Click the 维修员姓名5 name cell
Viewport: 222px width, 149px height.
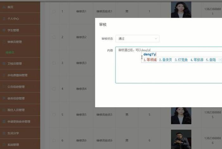coord(104,114)
